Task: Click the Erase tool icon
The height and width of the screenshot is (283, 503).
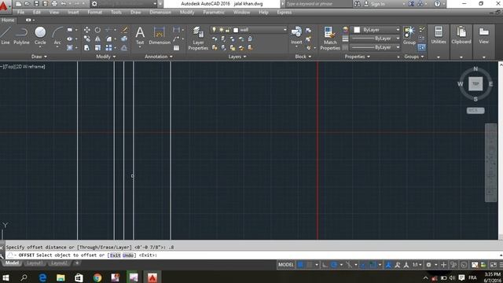Action: [124, 30]
